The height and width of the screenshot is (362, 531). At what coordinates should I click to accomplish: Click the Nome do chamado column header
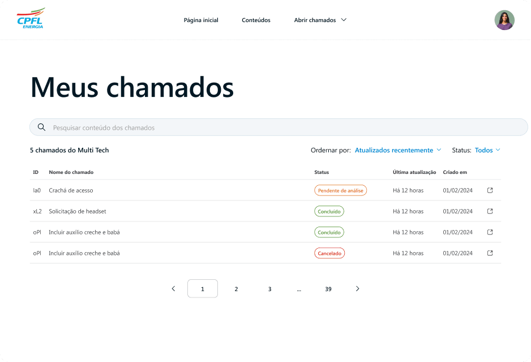[71, 172]
